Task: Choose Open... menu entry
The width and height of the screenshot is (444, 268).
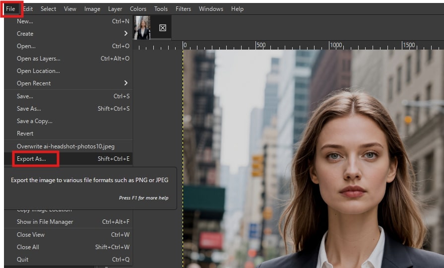Action: click(x=68, y=46)
